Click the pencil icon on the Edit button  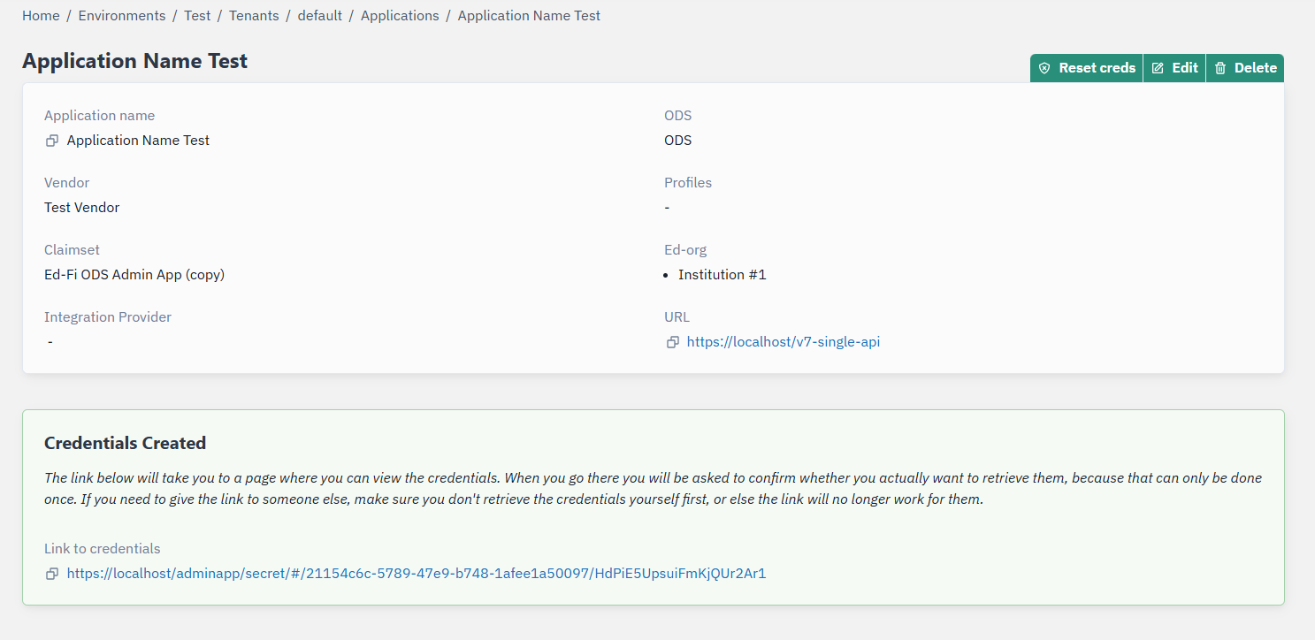pyautogui.click(x=1157, y=67)
